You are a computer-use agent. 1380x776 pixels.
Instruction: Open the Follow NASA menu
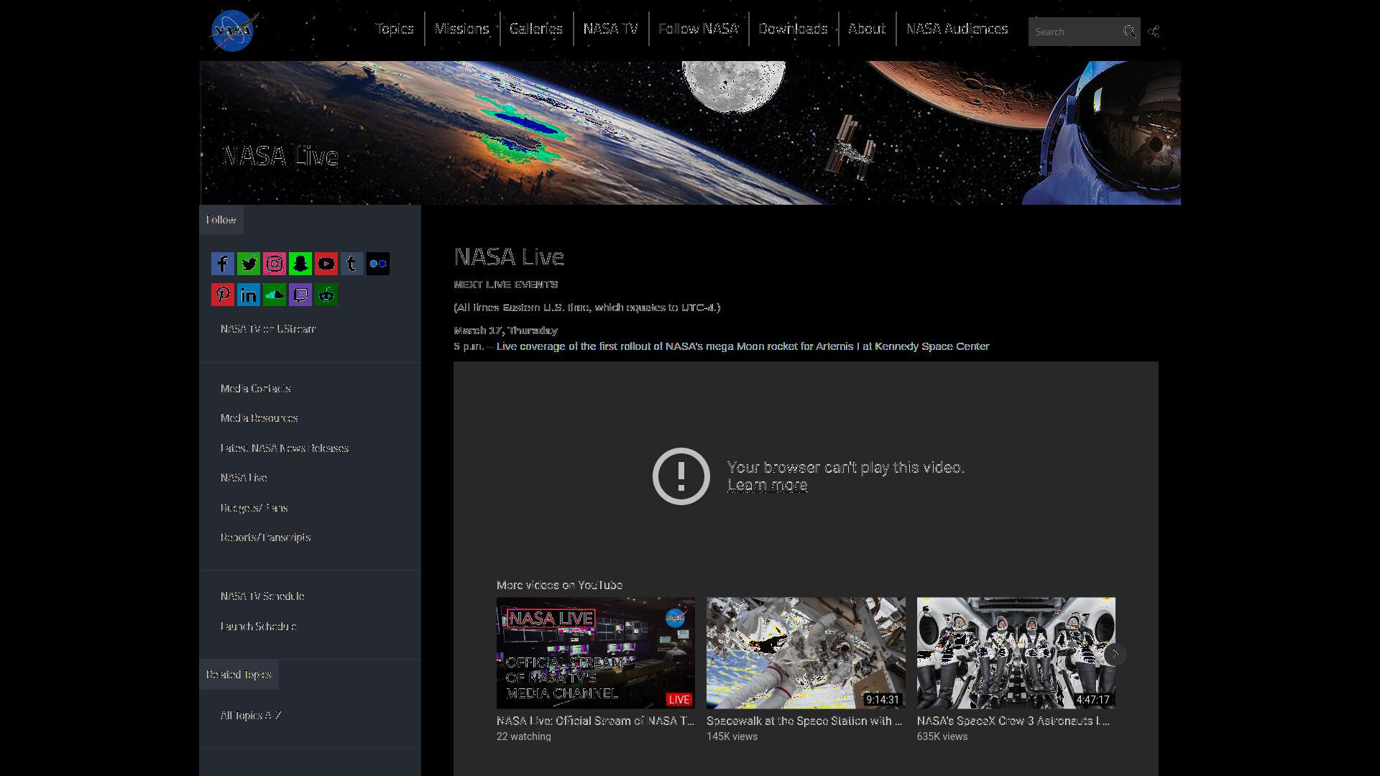699,29
